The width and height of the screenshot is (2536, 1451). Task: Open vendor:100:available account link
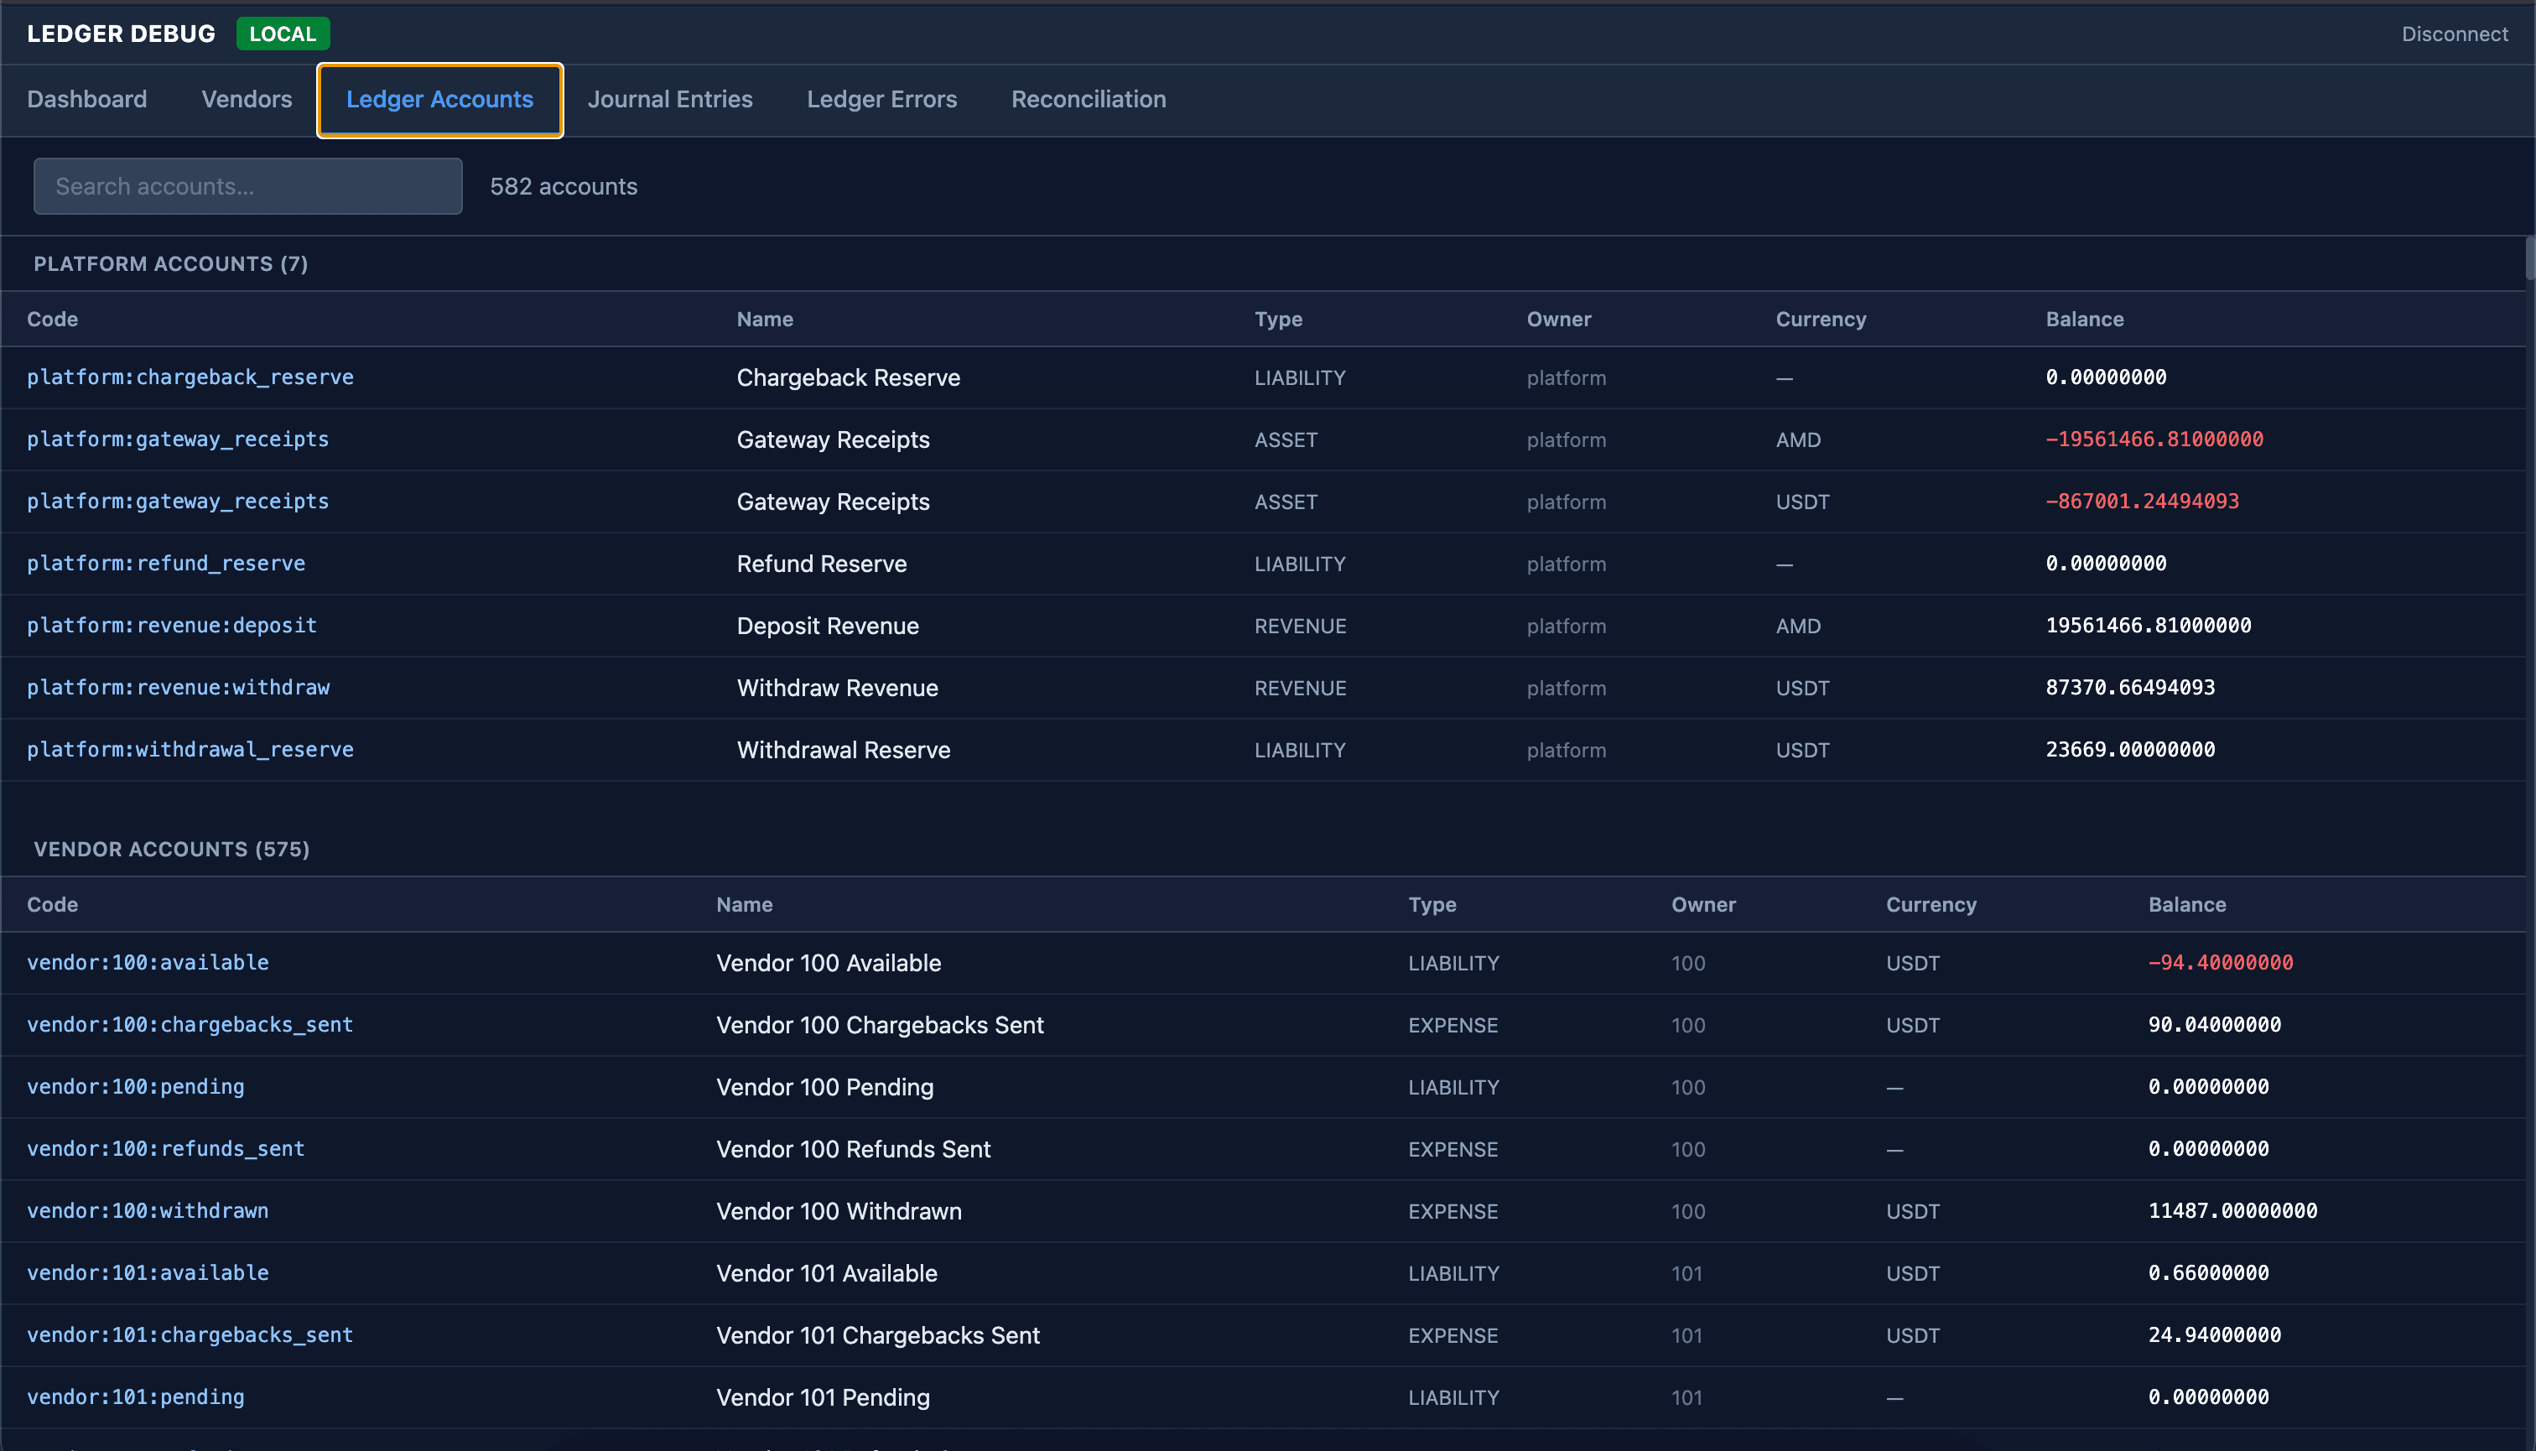148,962
